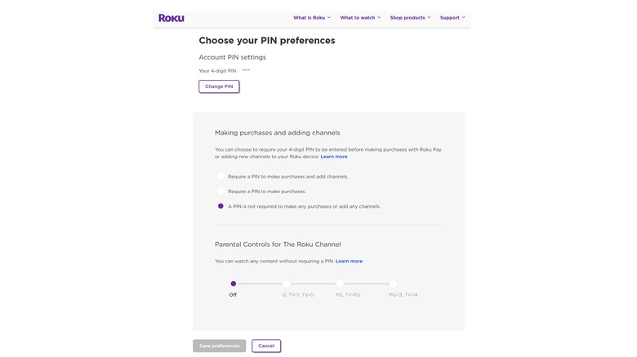The image size is (637, 357).
Task: Open the Support menu
Action: tap(450, 18)
